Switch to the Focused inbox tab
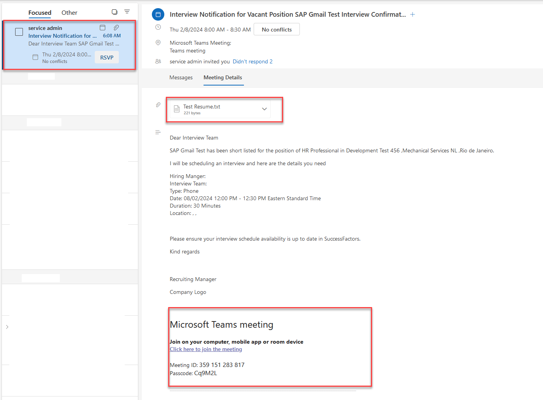This screenshot has height=400, width=543. pyautogui.click(x=40, y=13)
